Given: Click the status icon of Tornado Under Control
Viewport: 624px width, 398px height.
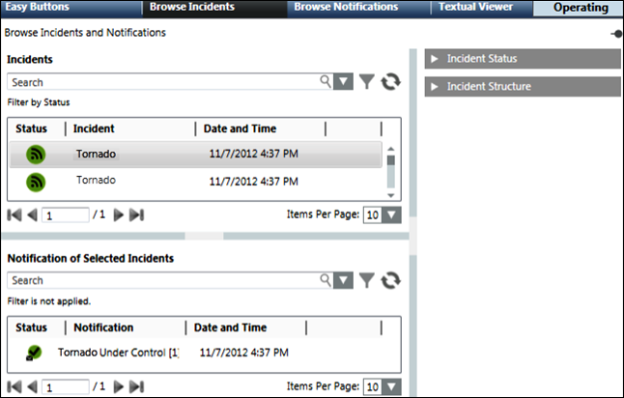Looking at the screenshot, I should pyautogui.click(x=36, y=353).
